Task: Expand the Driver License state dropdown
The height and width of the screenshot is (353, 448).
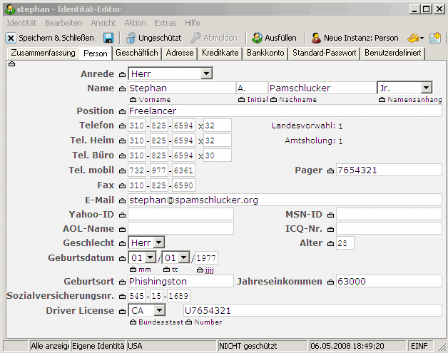Action: click(158, 310)
